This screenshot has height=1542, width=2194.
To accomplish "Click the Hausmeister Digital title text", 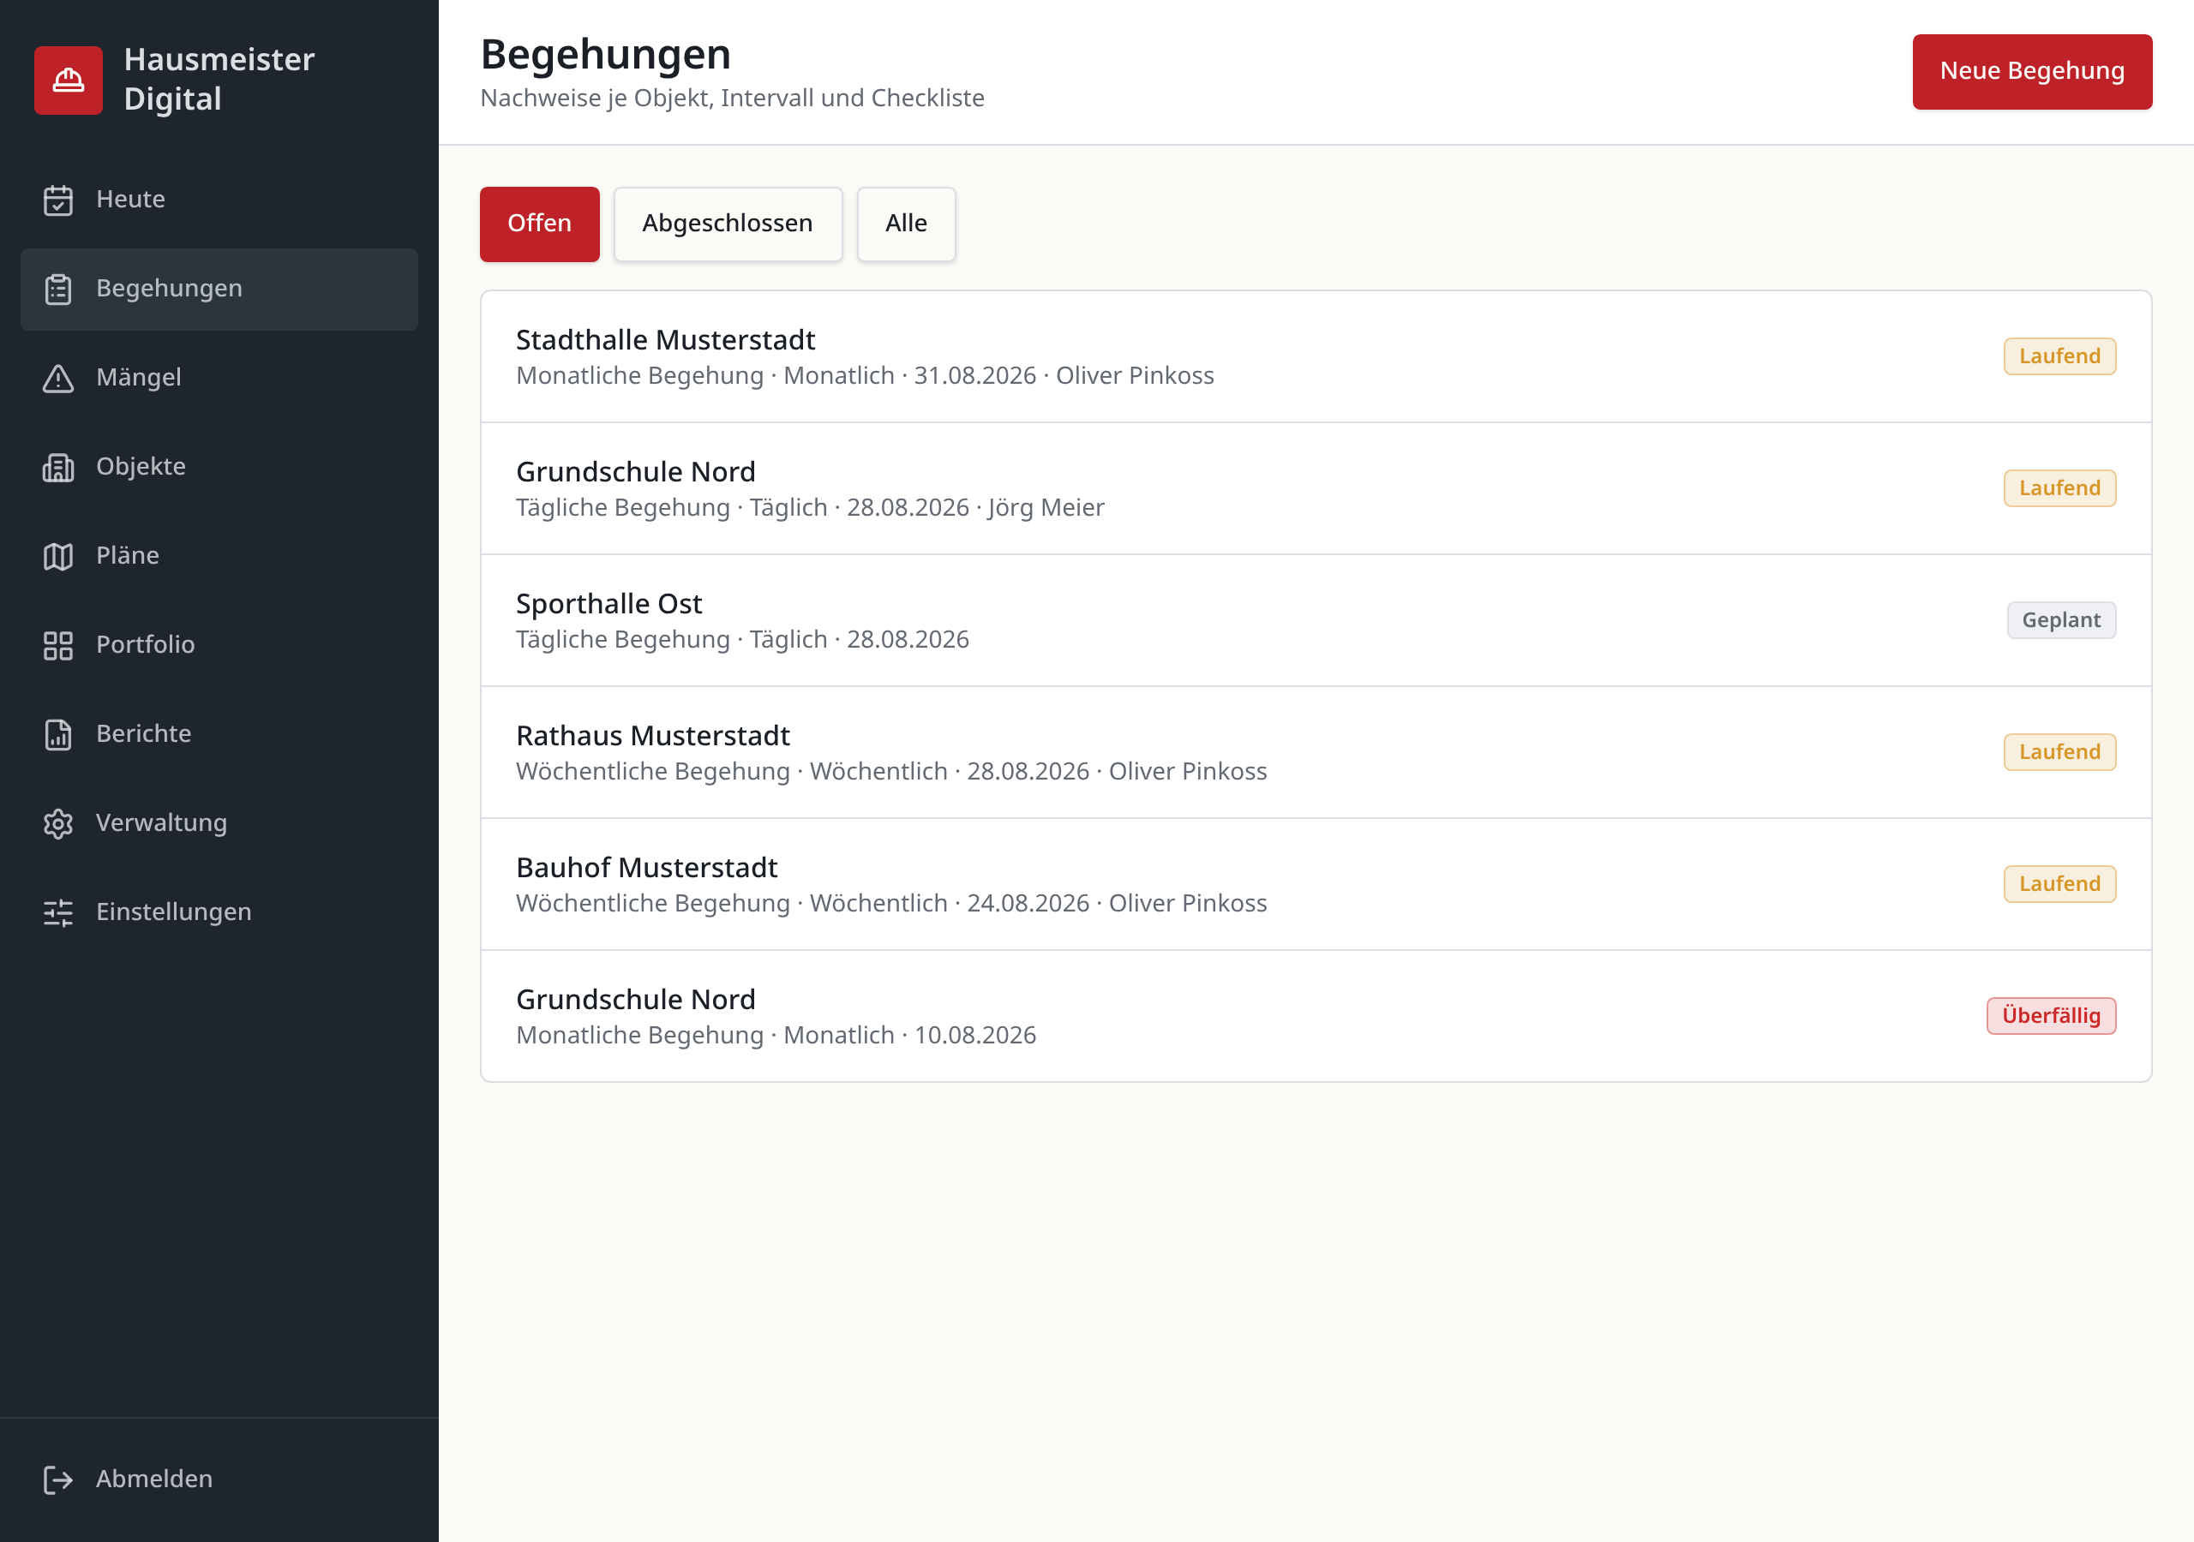I will (x=219, y=80).
